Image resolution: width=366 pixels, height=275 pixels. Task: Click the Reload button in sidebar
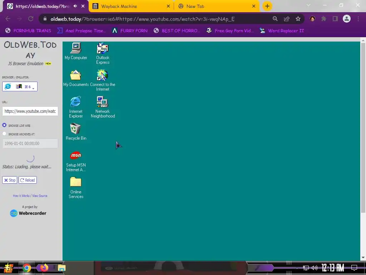[28, 180]
